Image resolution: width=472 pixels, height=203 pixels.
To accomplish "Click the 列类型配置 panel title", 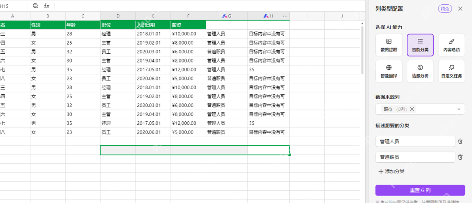I will 389,9.
